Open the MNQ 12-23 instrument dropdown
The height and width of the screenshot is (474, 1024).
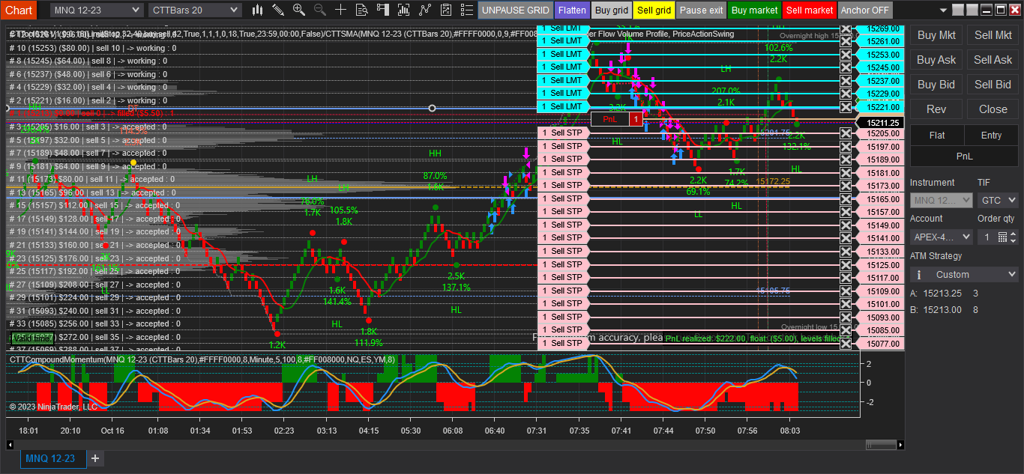[x=97, y=10]
